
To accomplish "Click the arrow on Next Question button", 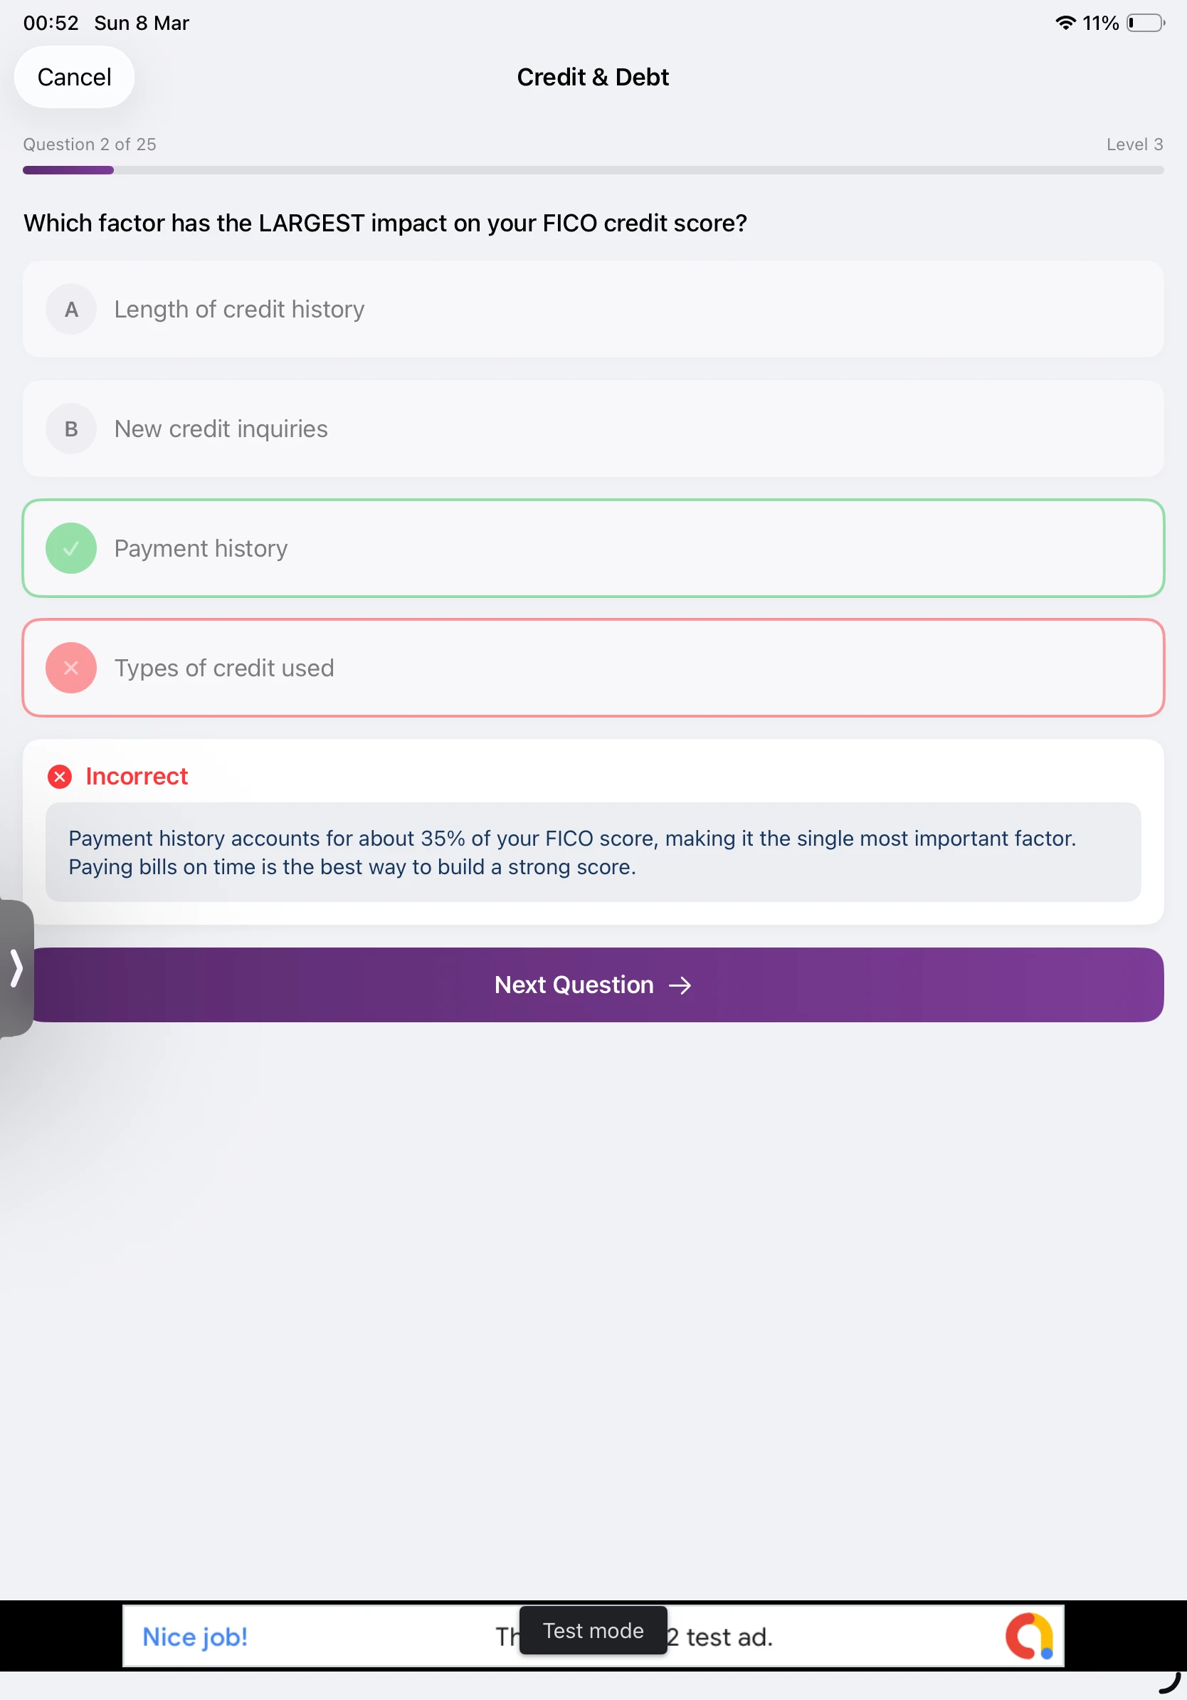I will tap(680, 985).
